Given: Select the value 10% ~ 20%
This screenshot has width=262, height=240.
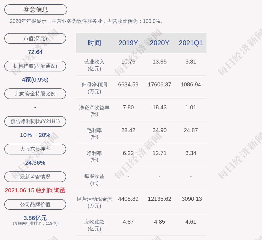Looking at the screenshot, I should pyautogui.click(x=35, y=135).
